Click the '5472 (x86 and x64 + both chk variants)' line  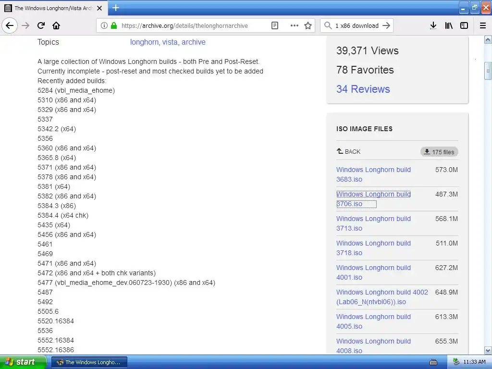click(x=97, y=273)
